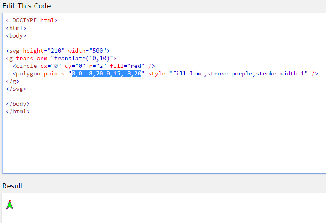This screenshot has width=326, height=223.
Task: Click the green arrow polygon in Result
Action: click(10, 205)
